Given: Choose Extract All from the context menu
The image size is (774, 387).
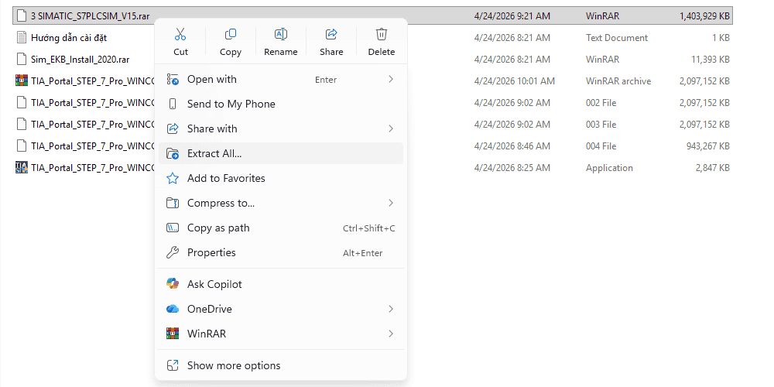Looking at the screenshot, I should 214,153.
